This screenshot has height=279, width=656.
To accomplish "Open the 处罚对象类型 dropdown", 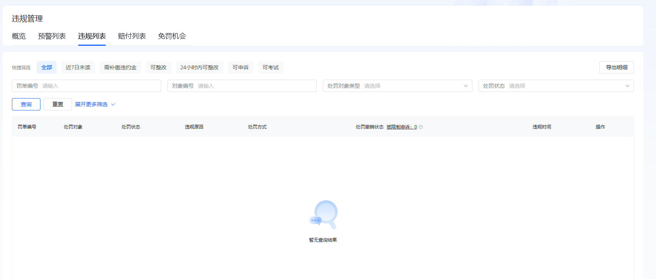I will click(397, 86).
